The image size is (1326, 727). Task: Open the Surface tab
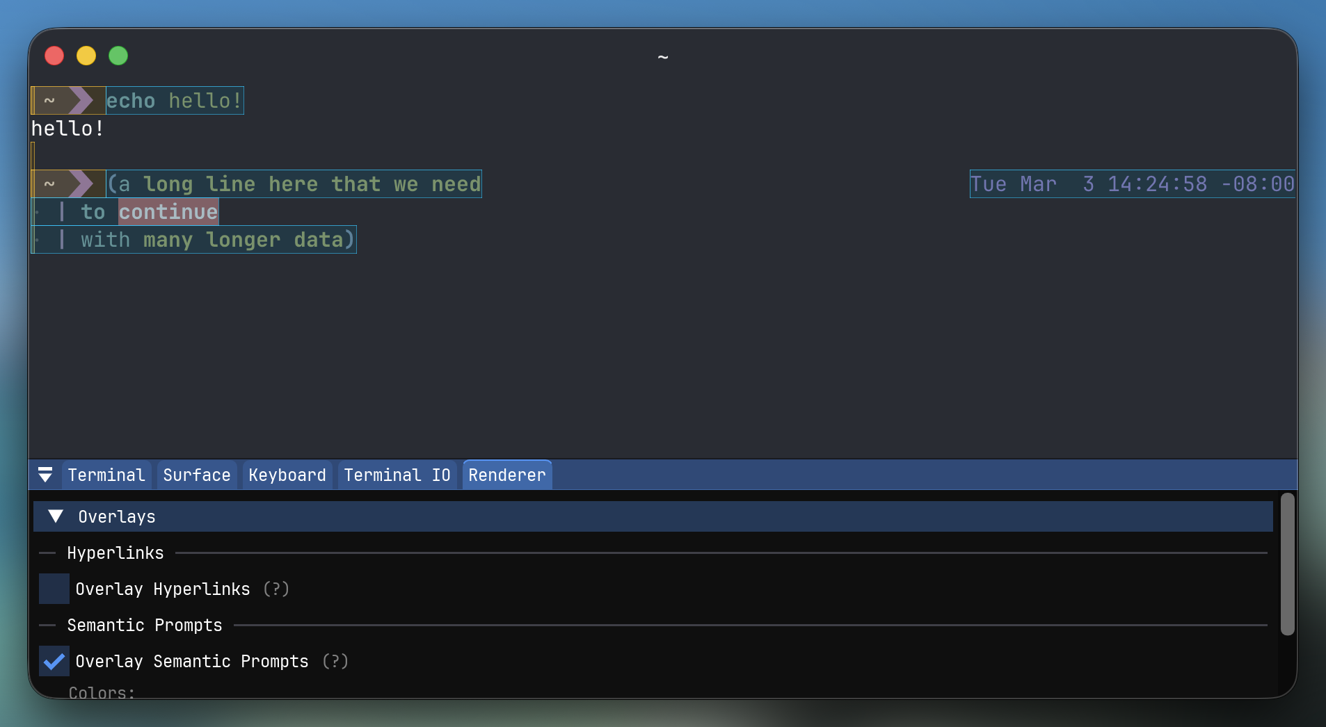[x=196, y=475]
